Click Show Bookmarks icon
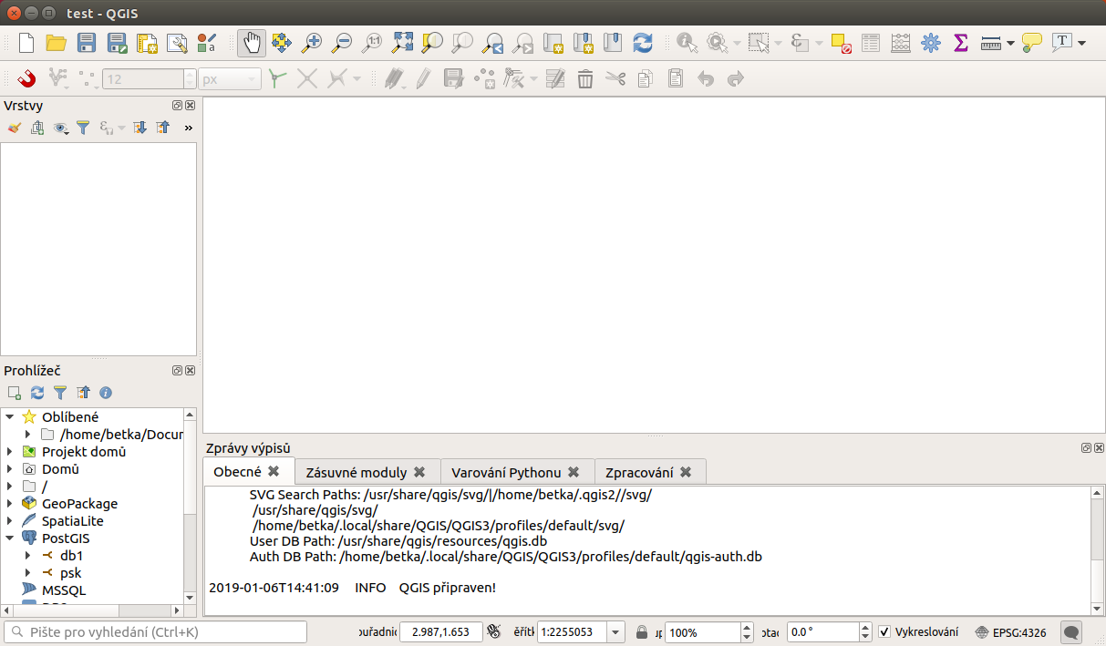This screenshot has width=1106, height=646. tap(613, 42)
